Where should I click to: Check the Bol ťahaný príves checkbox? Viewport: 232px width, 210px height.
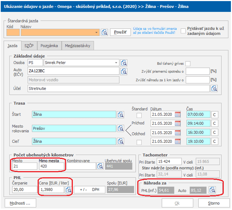(x=188, y=64)
